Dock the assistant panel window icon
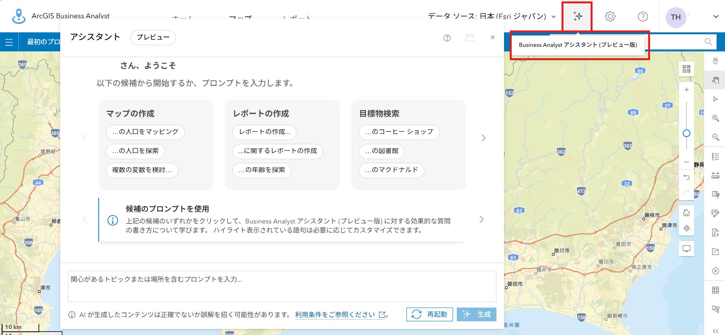Screen dimensions: 725x335 [470, 38]
